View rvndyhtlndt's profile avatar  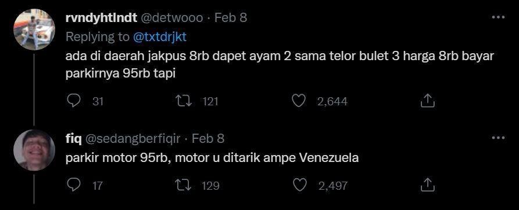point(34,30)
